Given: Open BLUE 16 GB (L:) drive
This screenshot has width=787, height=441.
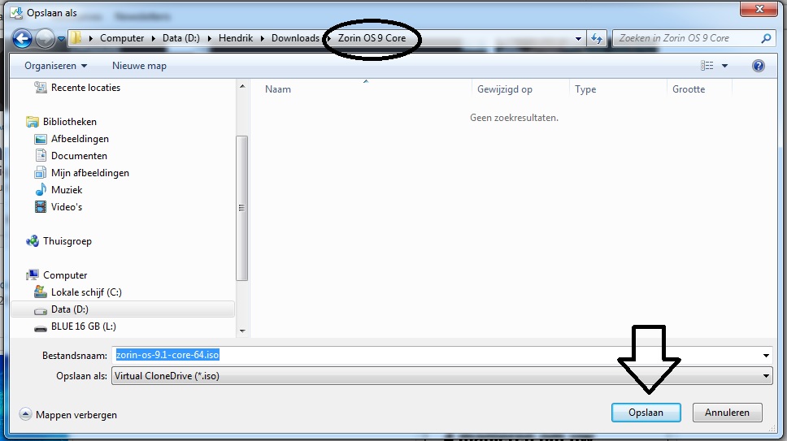Looking at the screenshot, I should pos(83,326).
